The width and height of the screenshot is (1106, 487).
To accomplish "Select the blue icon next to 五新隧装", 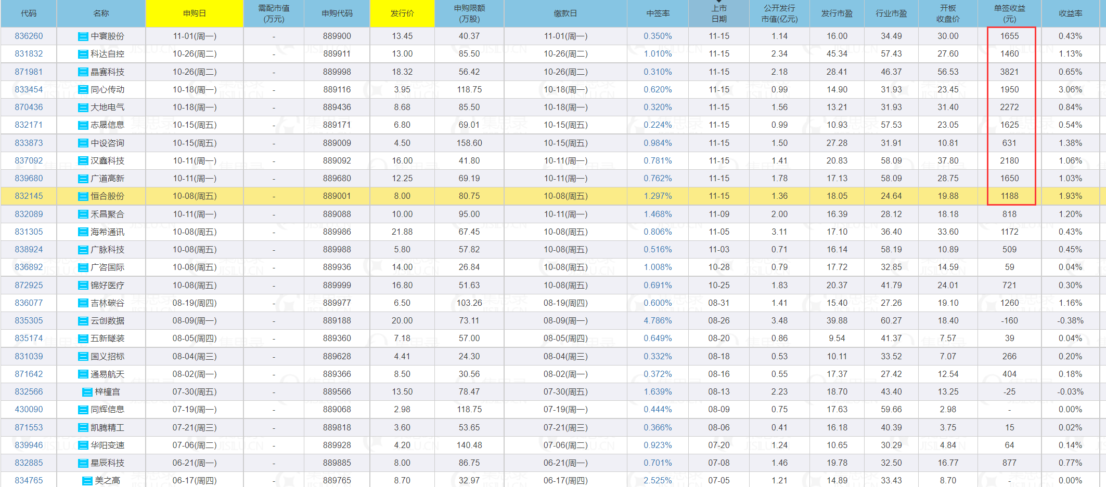I will tap(83, 339).
